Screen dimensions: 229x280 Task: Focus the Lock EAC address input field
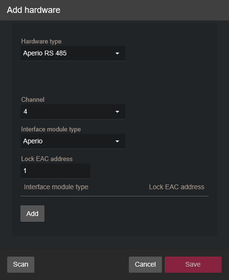[55, 171]
